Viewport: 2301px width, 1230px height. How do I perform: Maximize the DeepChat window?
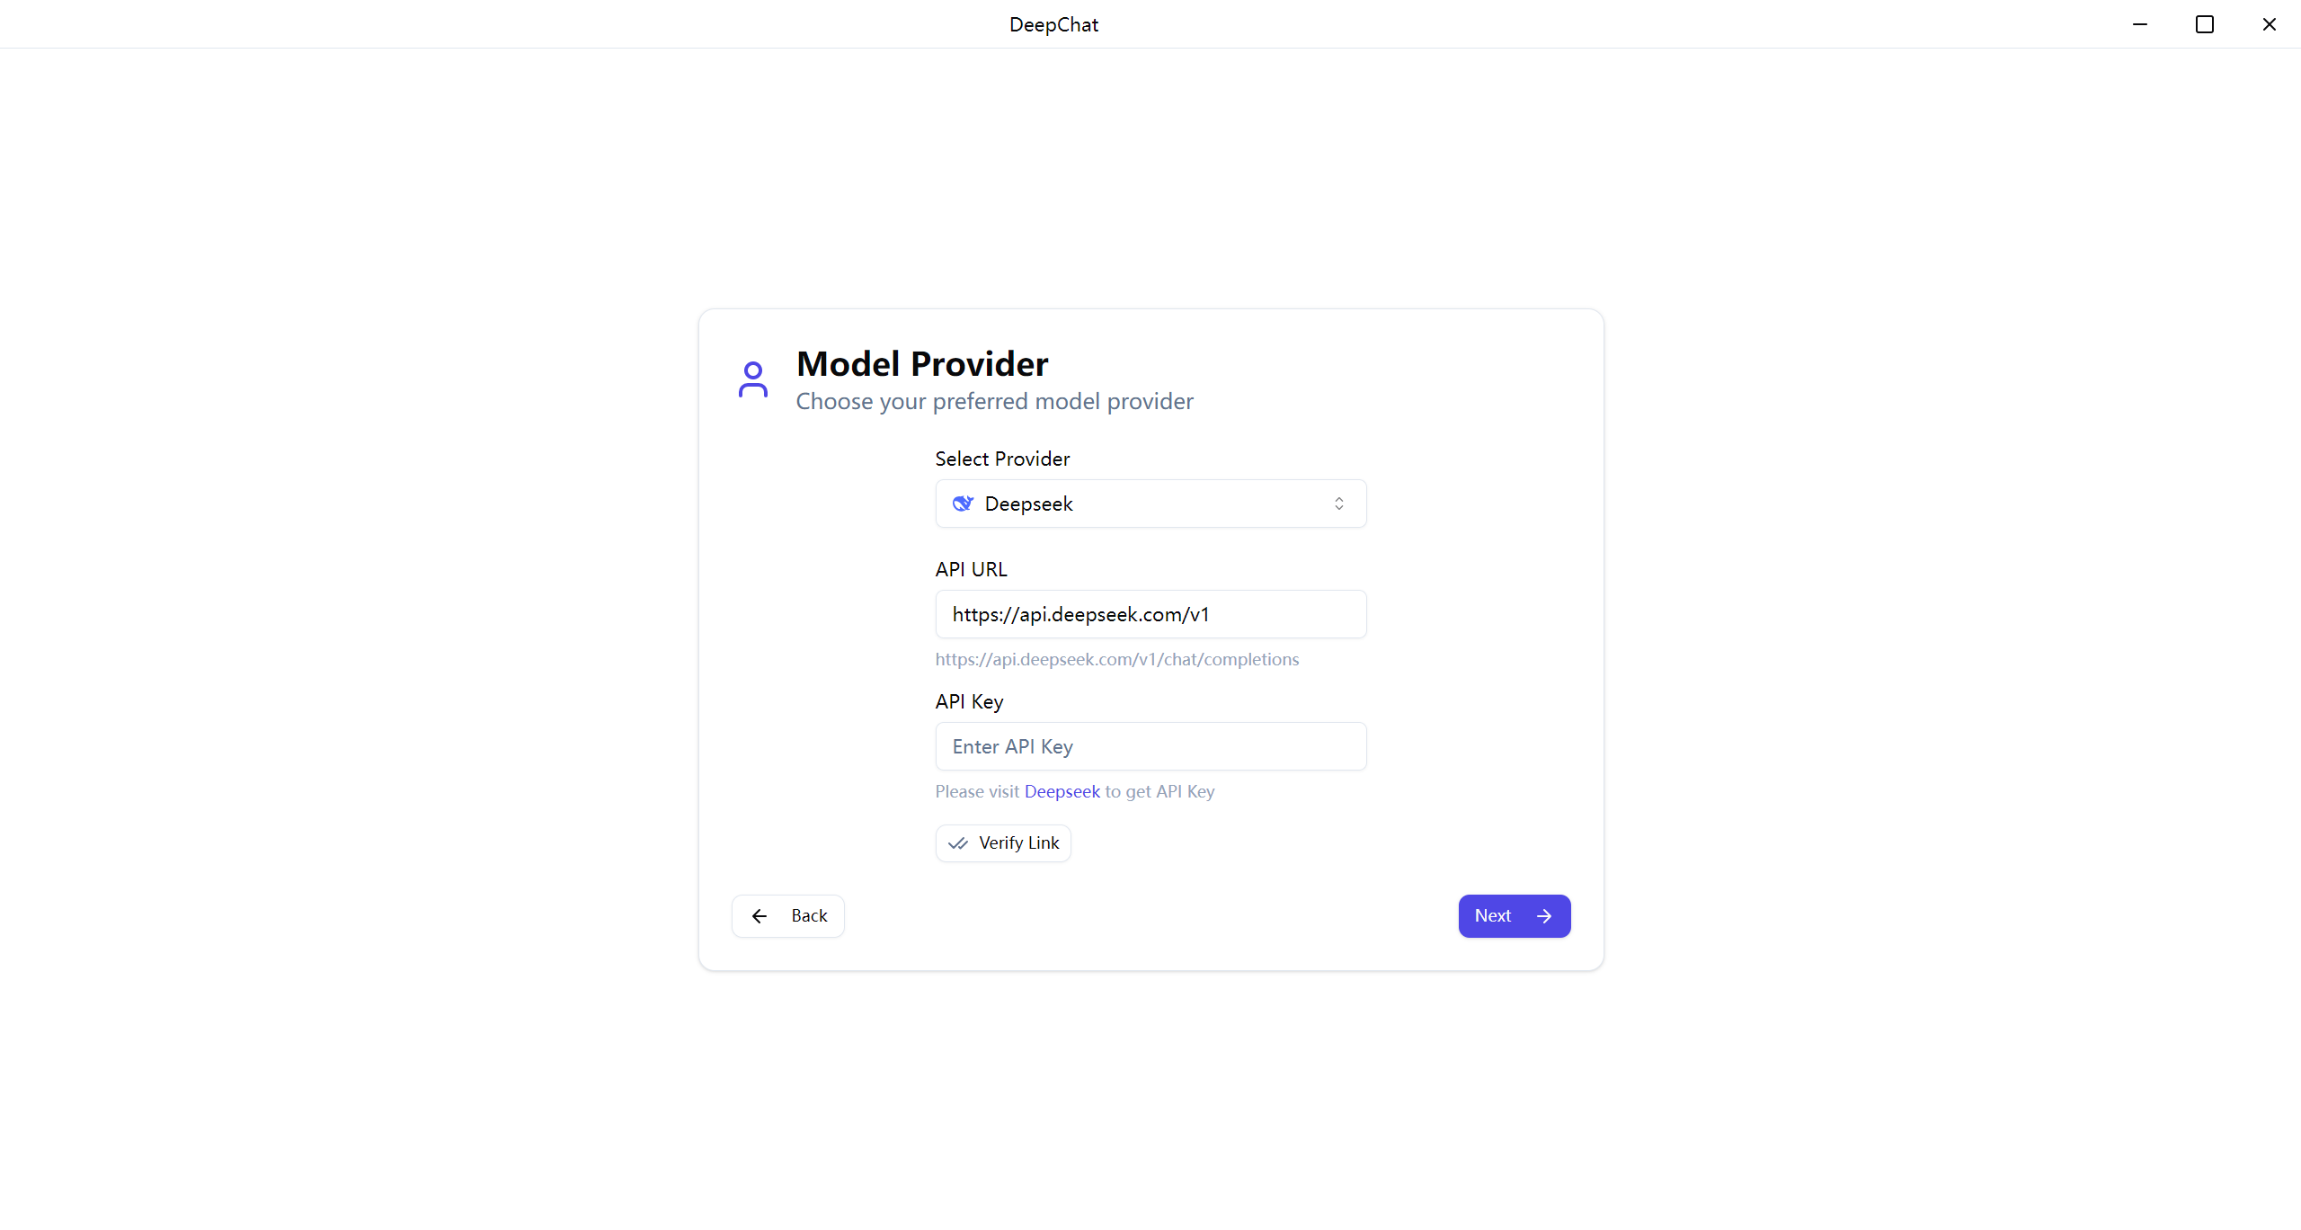2205,24
